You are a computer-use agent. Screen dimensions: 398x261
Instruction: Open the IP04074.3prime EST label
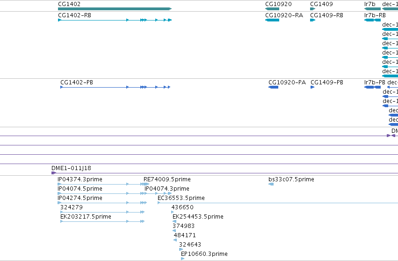167,189
